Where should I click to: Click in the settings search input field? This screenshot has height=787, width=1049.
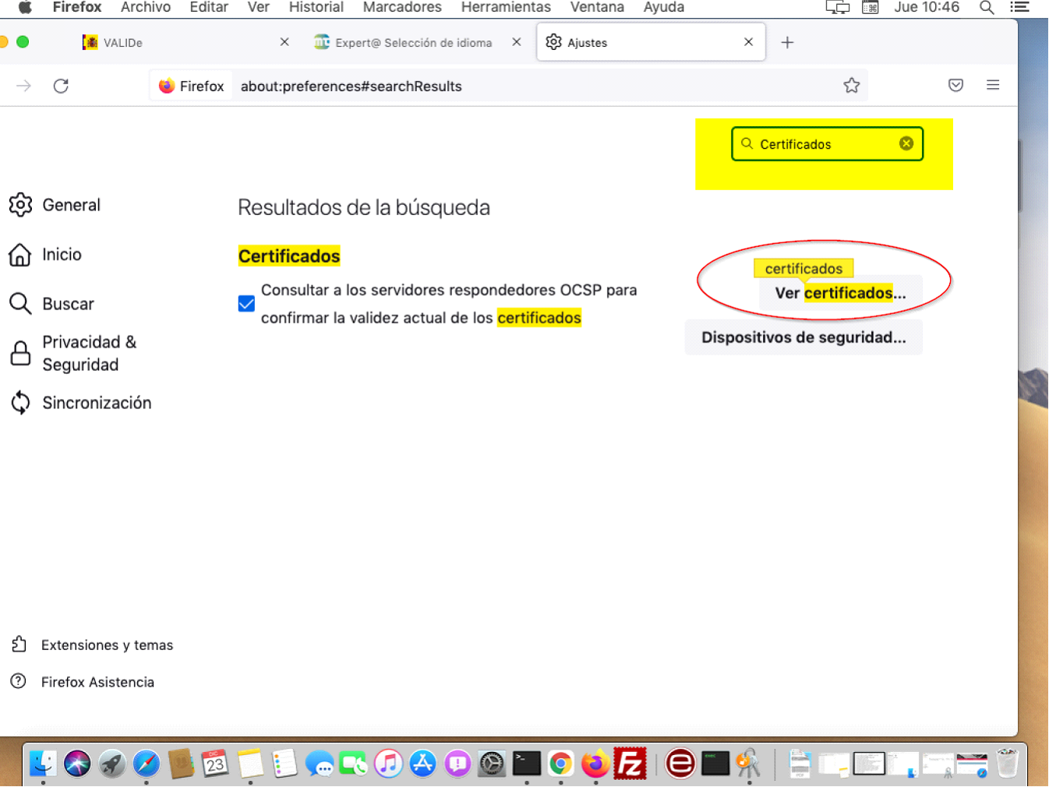822,144
